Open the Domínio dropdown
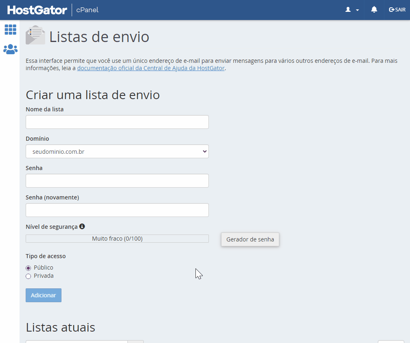 (x=117, y=151)
